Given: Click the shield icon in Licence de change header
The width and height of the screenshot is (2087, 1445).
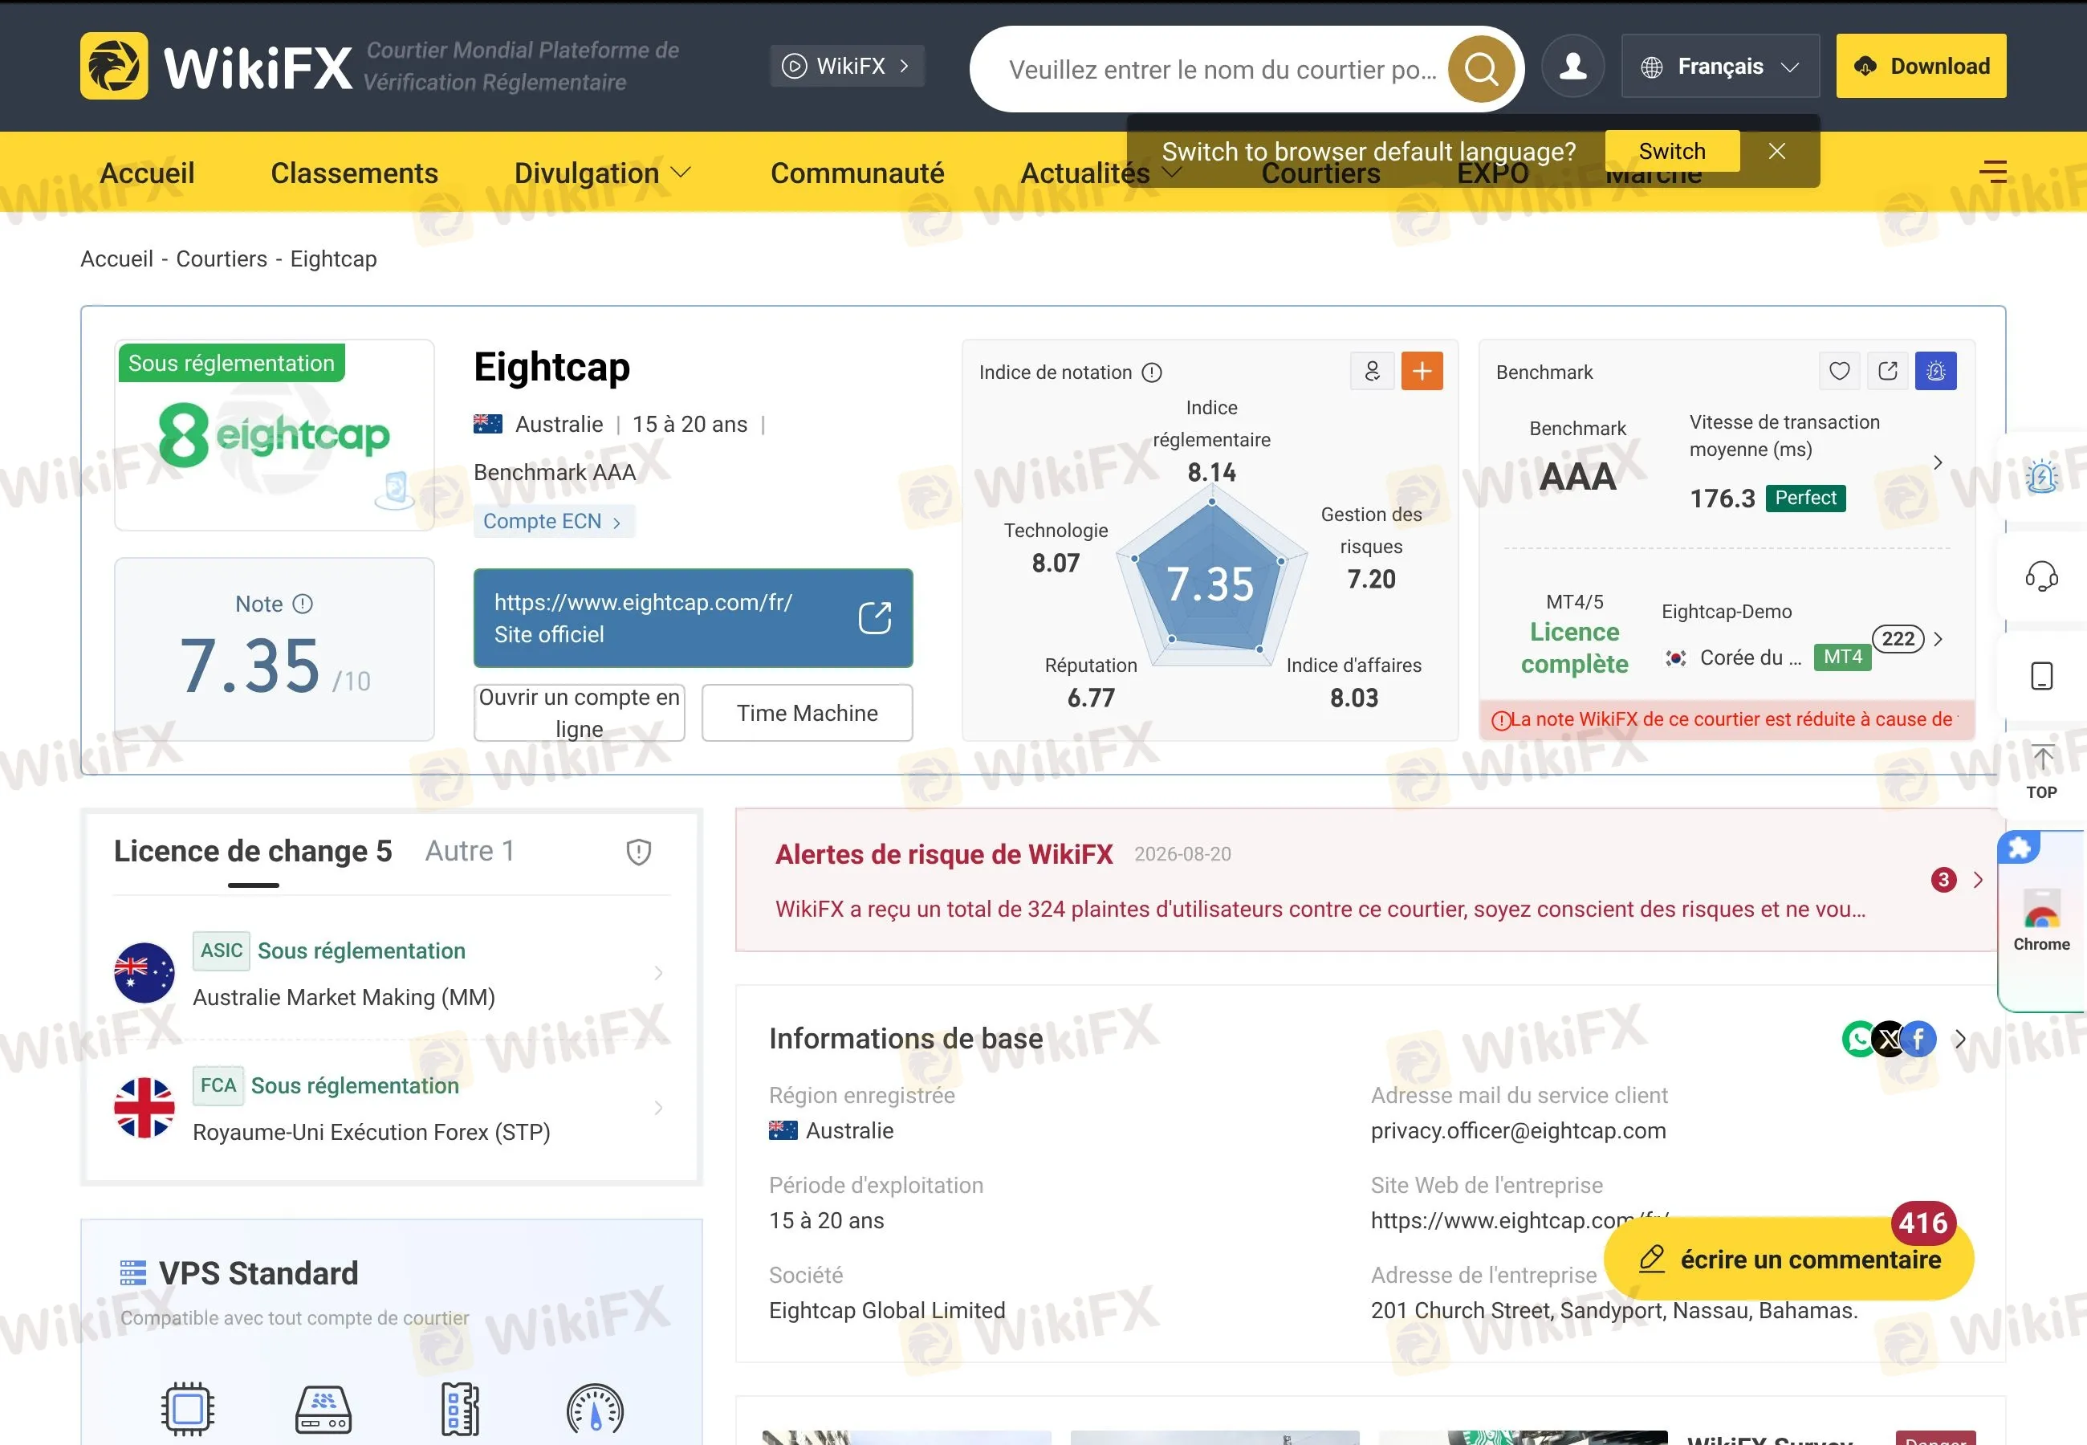Looking at the screenshot, I should pyautogui.click(x=639, y=851).
